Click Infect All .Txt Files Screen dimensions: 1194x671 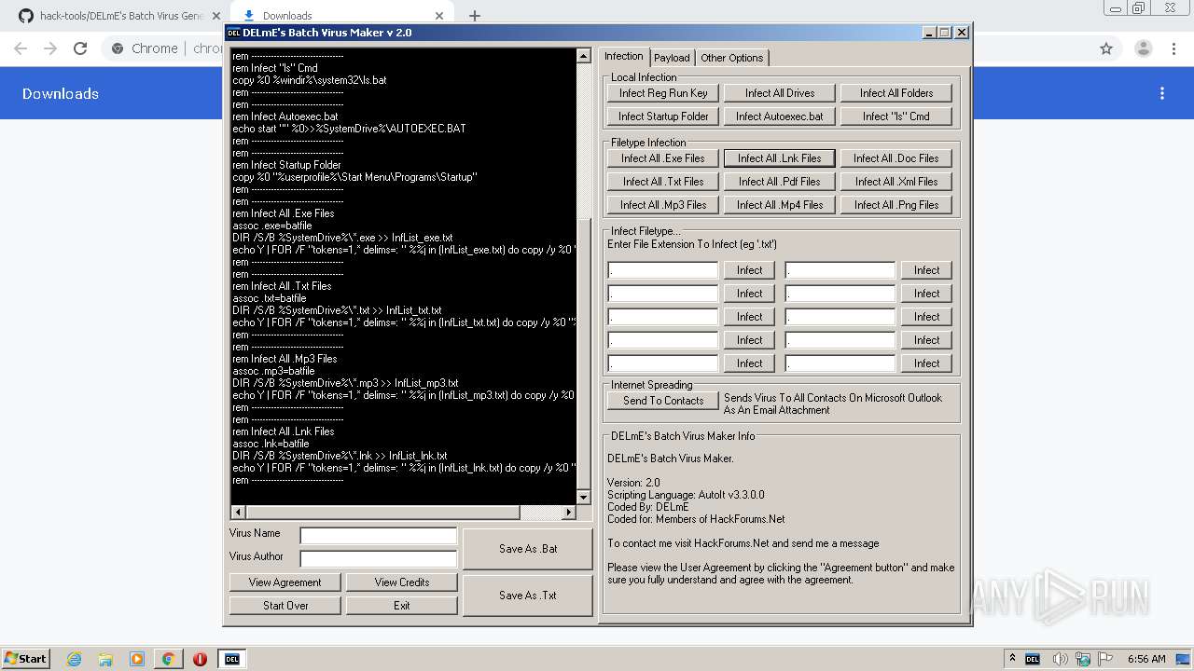coord(663,182)
